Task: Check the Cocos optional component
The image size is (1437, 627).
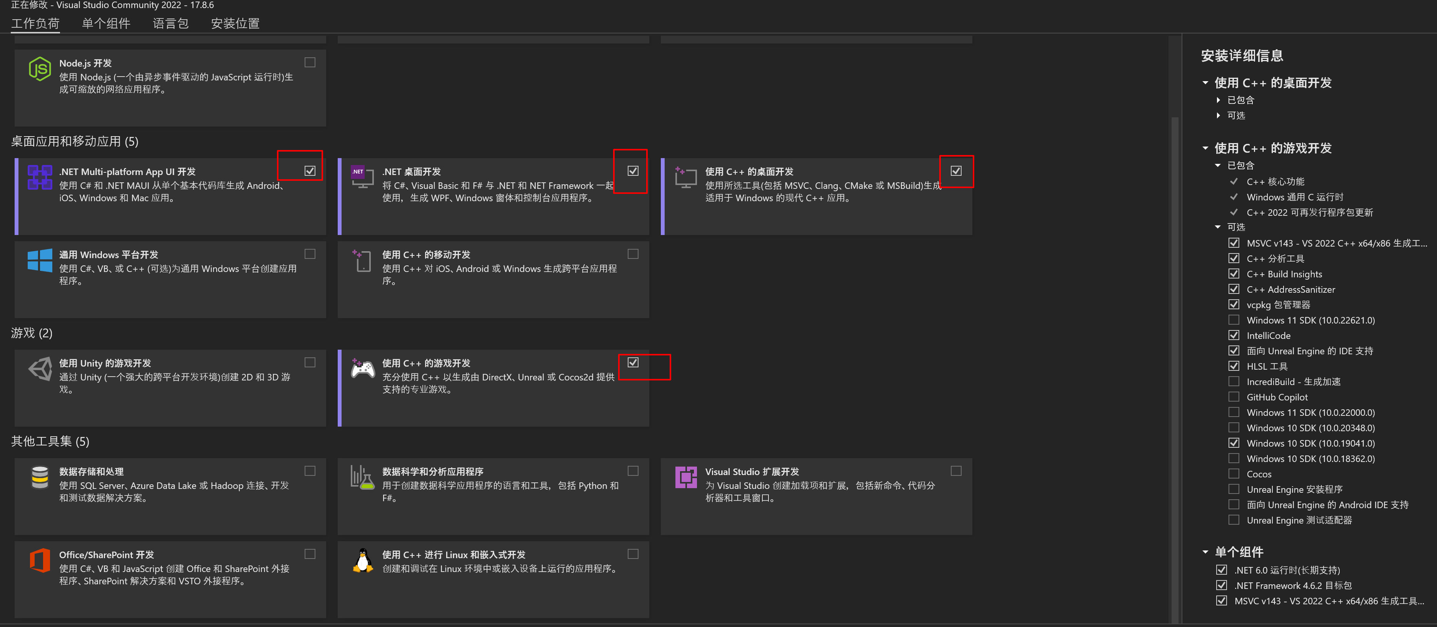Action: click(1234, 474)
